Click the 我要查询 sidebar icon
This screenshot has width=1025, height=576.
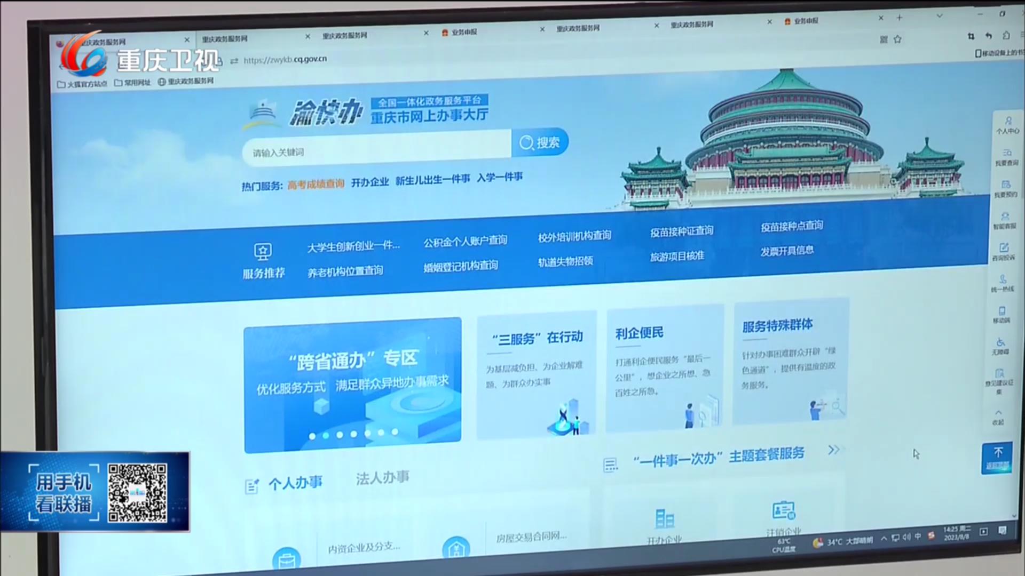click(1006, 156)
